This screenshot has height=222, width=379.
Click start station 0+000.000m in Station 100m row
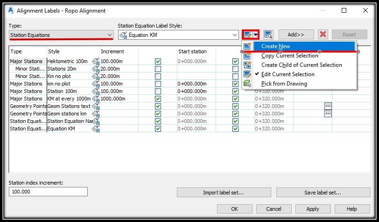click(x=192, y=92)
